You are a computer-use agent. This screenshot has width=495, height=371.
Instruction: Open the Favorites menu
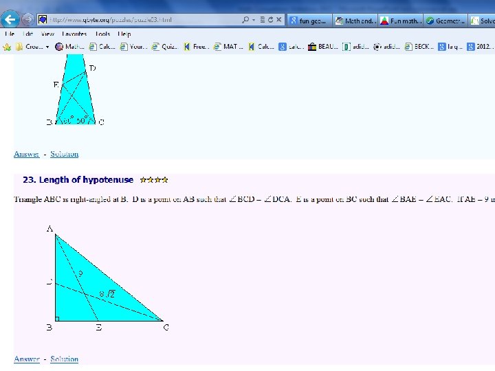click(74, 34)
